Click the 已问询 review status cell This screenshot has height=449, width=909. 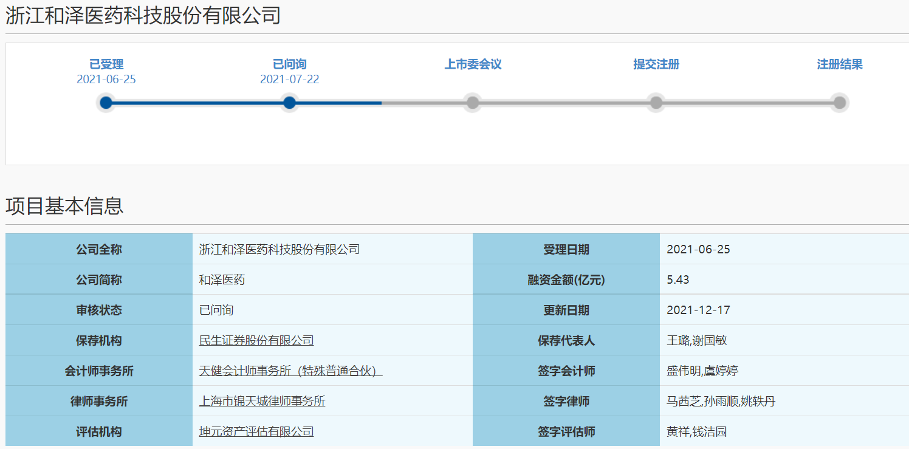(x=332, y=310)
